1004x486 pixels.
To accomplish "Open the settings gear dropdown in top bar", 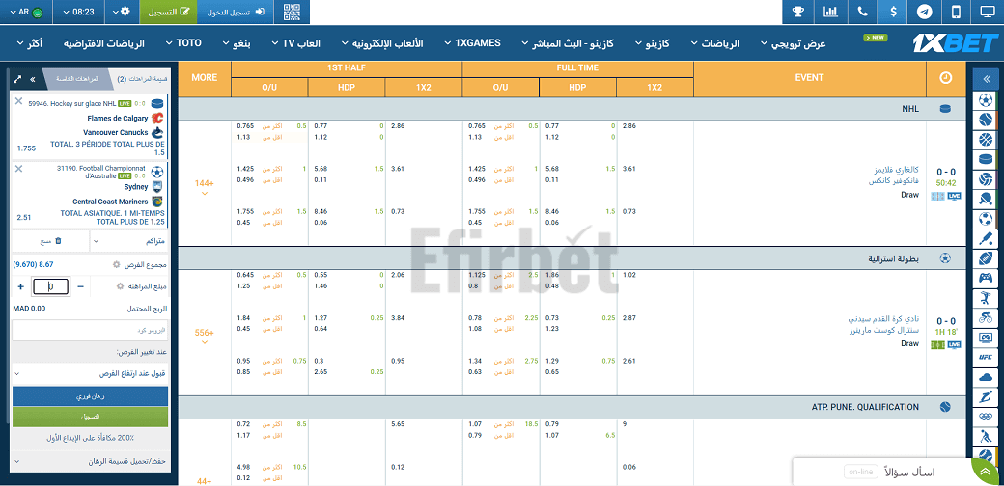I will click(x=121, y=13).
